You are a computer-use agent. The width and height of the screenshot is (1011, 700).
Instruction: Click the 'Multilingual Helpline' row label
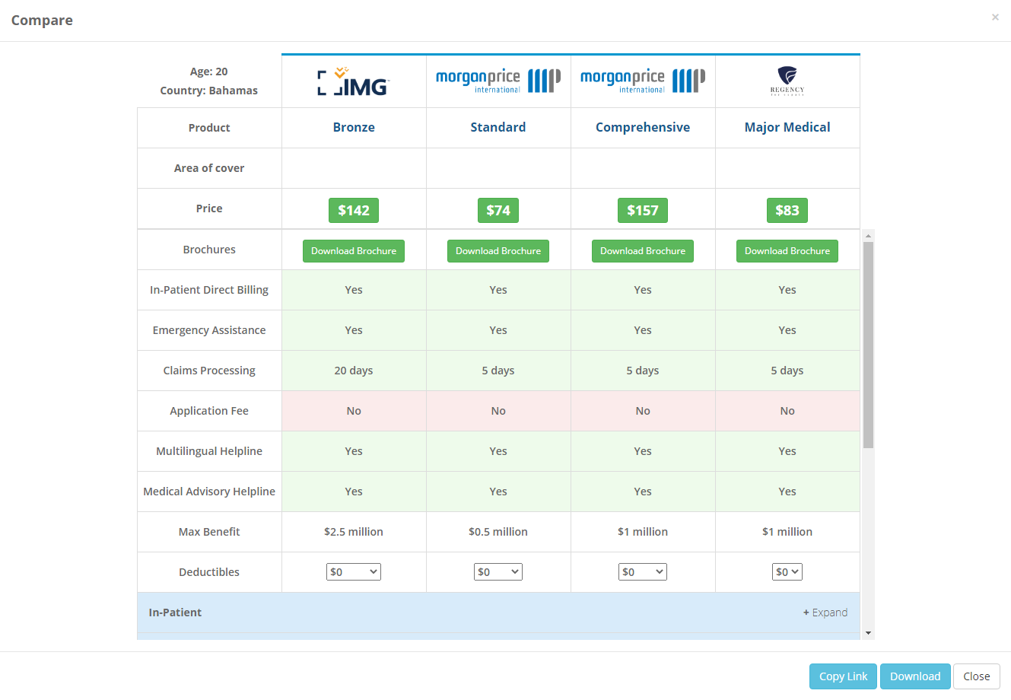(x=209, y=451)
